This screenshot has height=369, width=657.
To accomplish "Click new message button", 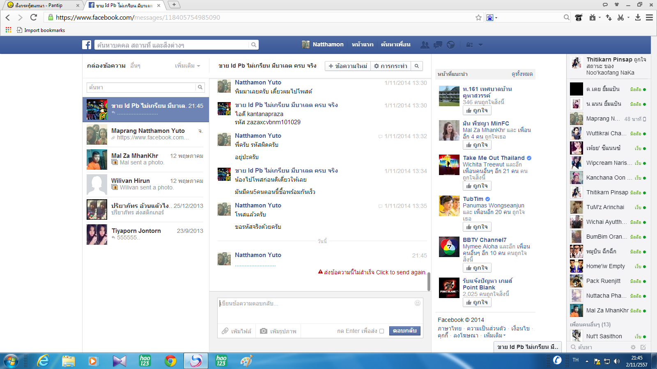I will pyautogui.click(x=348, y=66).
